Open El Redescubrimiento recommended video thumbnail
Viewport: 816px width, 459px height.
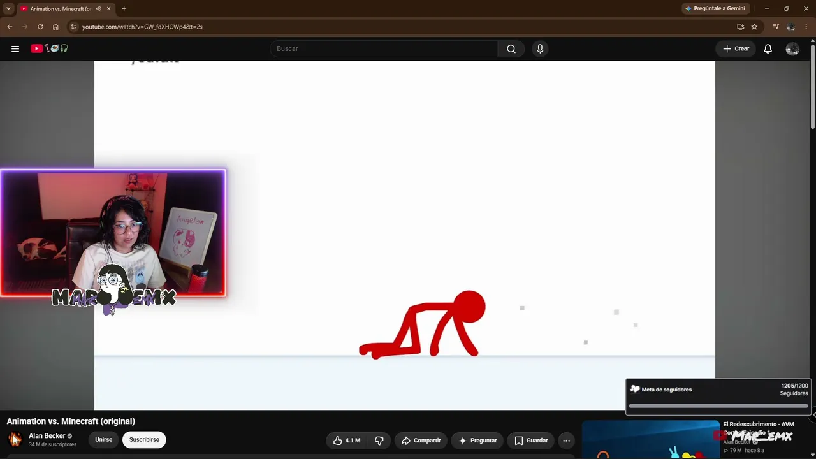click(650, 440)
